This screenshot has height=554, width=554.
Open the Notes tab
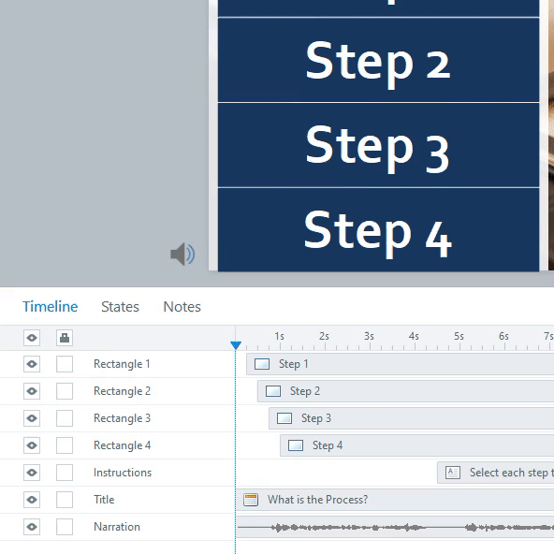[182, 307]
